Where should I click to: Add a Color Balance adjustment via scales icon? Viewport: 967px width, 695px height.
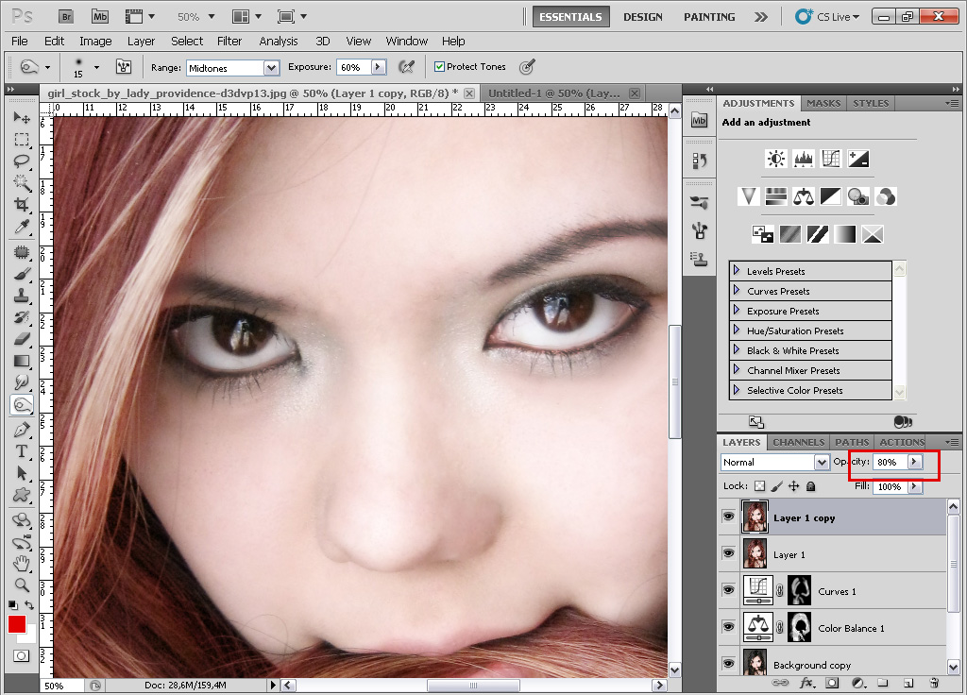point(804,196)
